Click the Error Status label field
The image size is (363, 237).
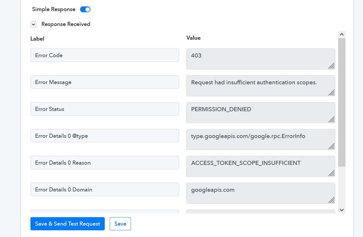click(x=105, y=109)
